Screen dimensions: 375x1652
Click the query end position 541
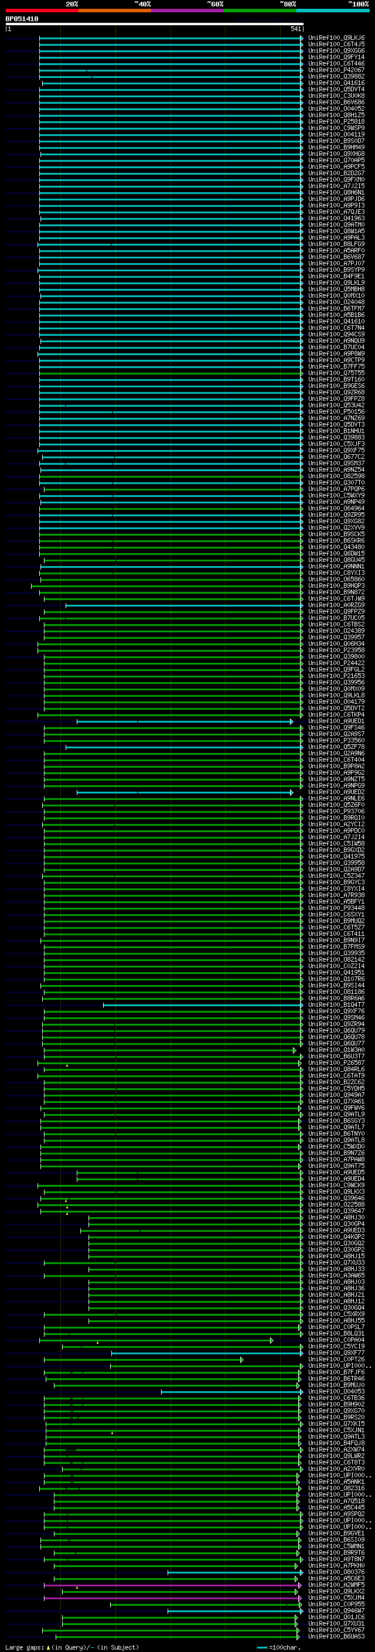[x=295, y=29]
